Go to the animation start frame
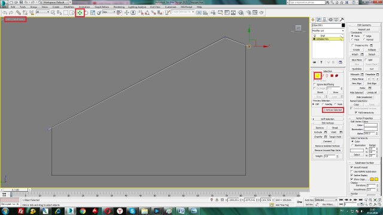The width and height of the screenshot is (383, 215). point(341,200)
